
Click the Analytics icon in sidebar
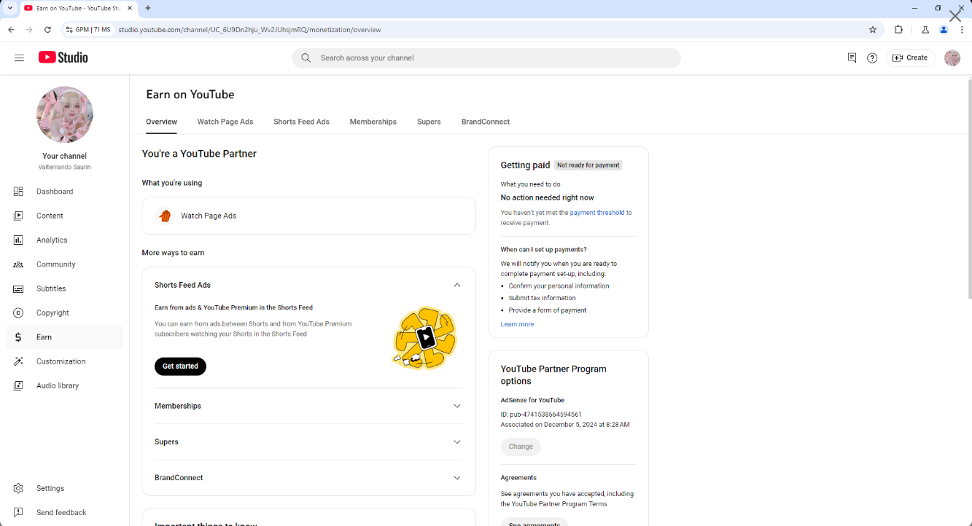click(18, 240)
